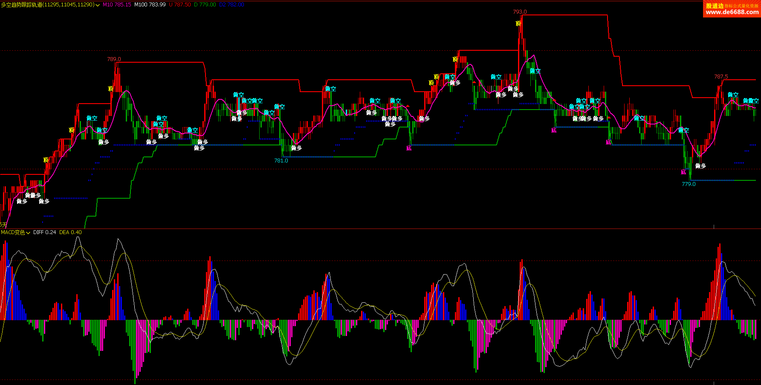Open the www.de6688.com website link
Viewport: 761px width, 385px height.
coord(732,12)
